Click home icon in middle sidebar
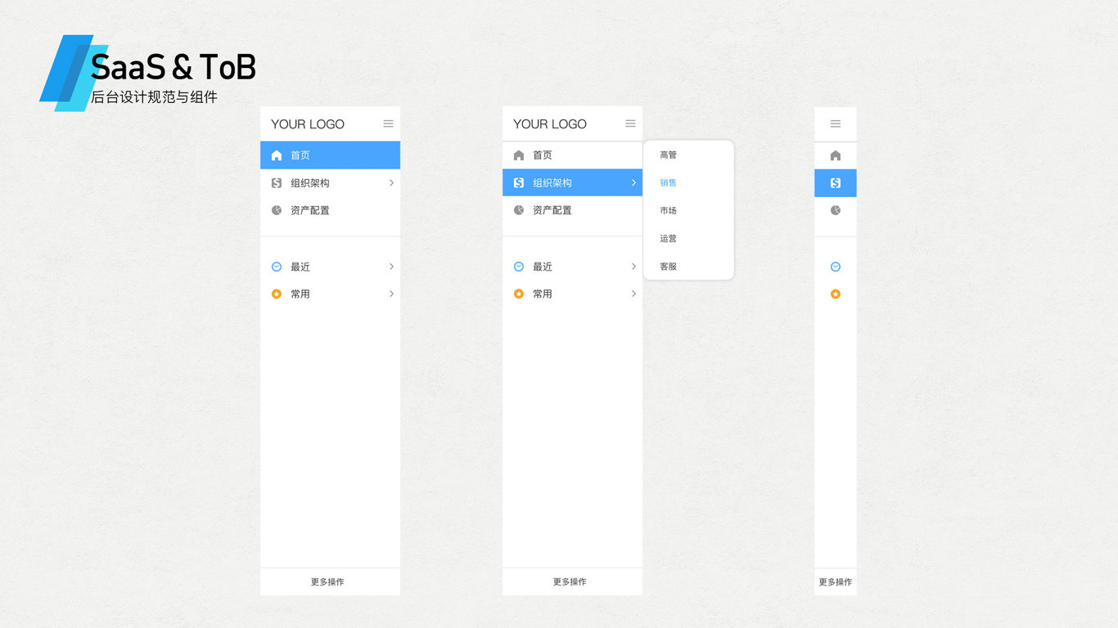1118x628 pixels. 519,155
